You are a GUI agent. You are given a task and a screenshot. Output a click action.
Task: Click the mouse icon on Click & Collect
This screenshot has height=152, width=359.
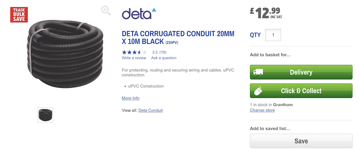point(258,91)
